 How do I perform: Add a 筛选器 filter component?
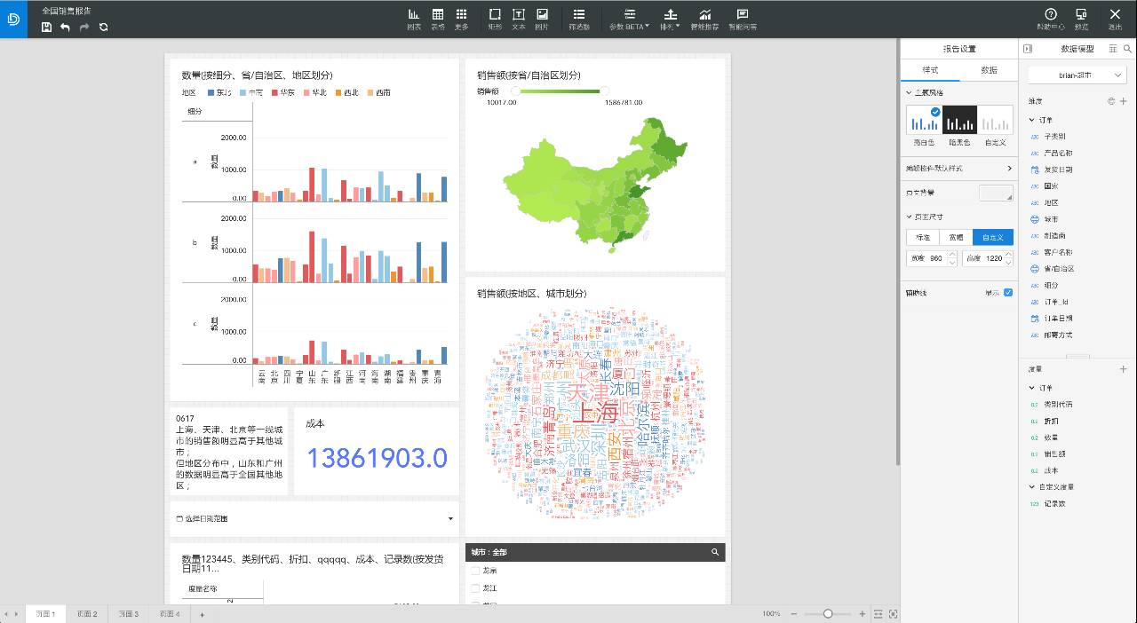pos(579,19)
